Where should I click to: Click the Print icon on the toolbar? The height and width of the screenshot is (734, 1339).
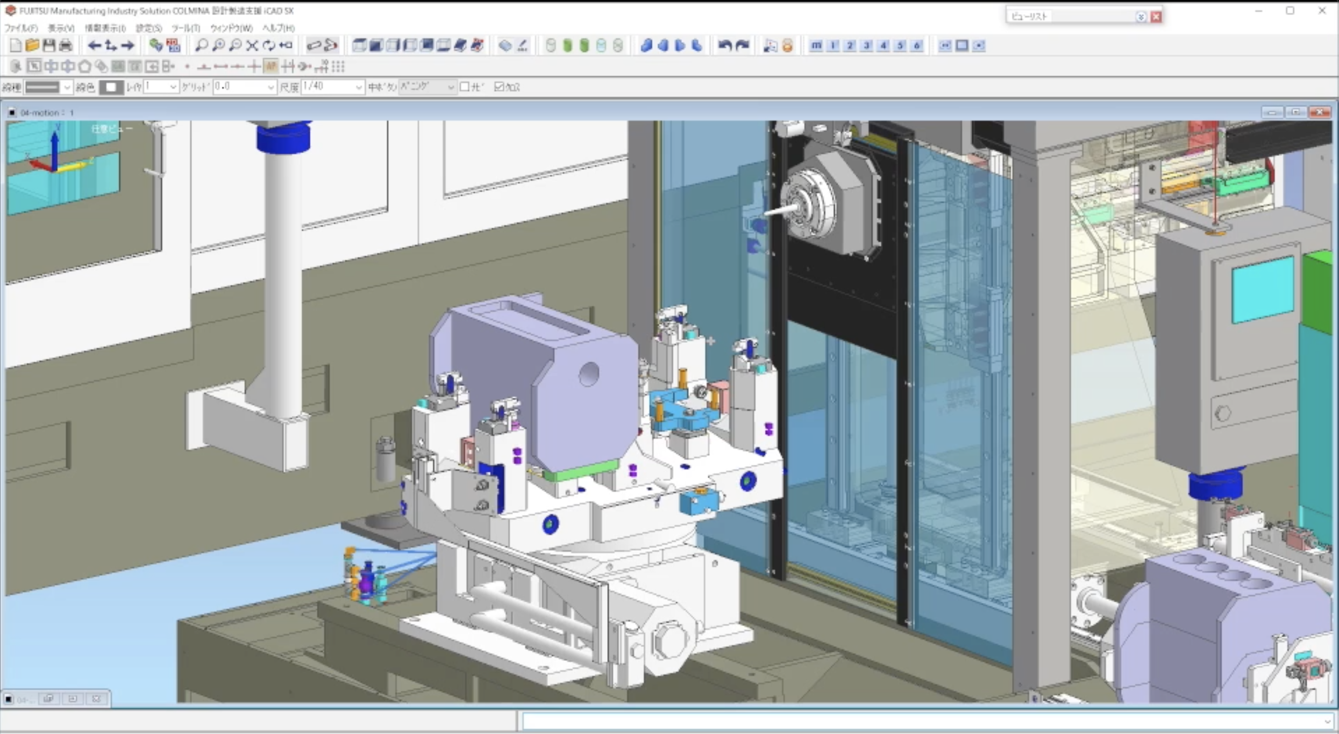click(66, 46)
